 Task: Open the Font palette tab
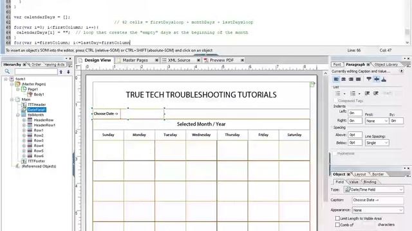tap(337, 64)
